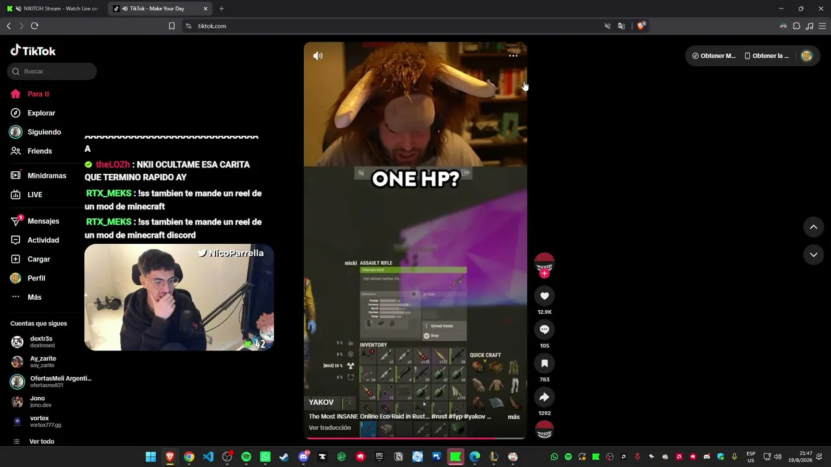
Task: Like the video with the heart icon
Action: tap(544, 296)
